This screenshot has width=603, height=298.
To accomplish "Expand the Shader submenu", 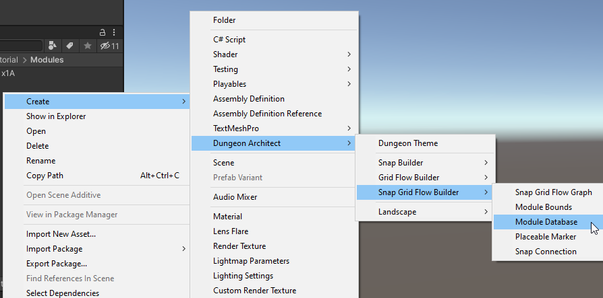I will (275, 54).
